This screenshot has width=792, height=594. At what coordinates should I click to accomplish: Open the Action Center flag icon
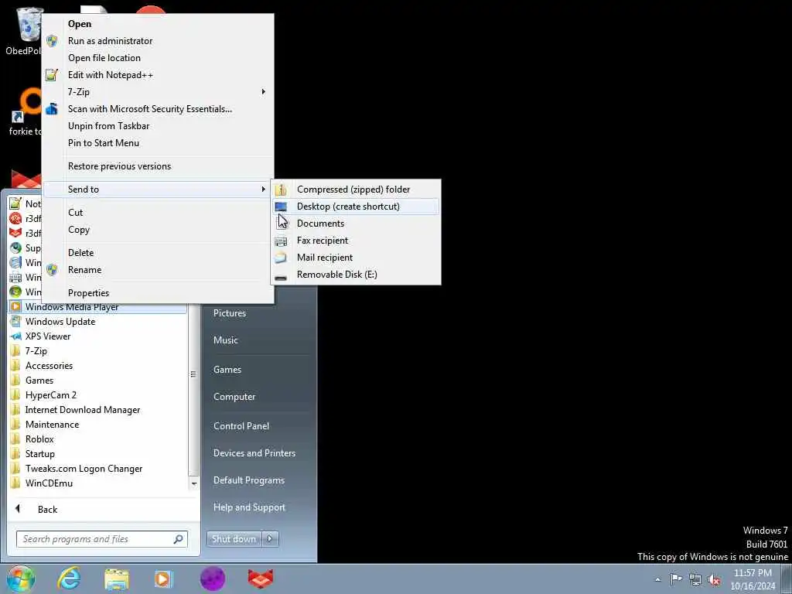(x=676, y=579)
